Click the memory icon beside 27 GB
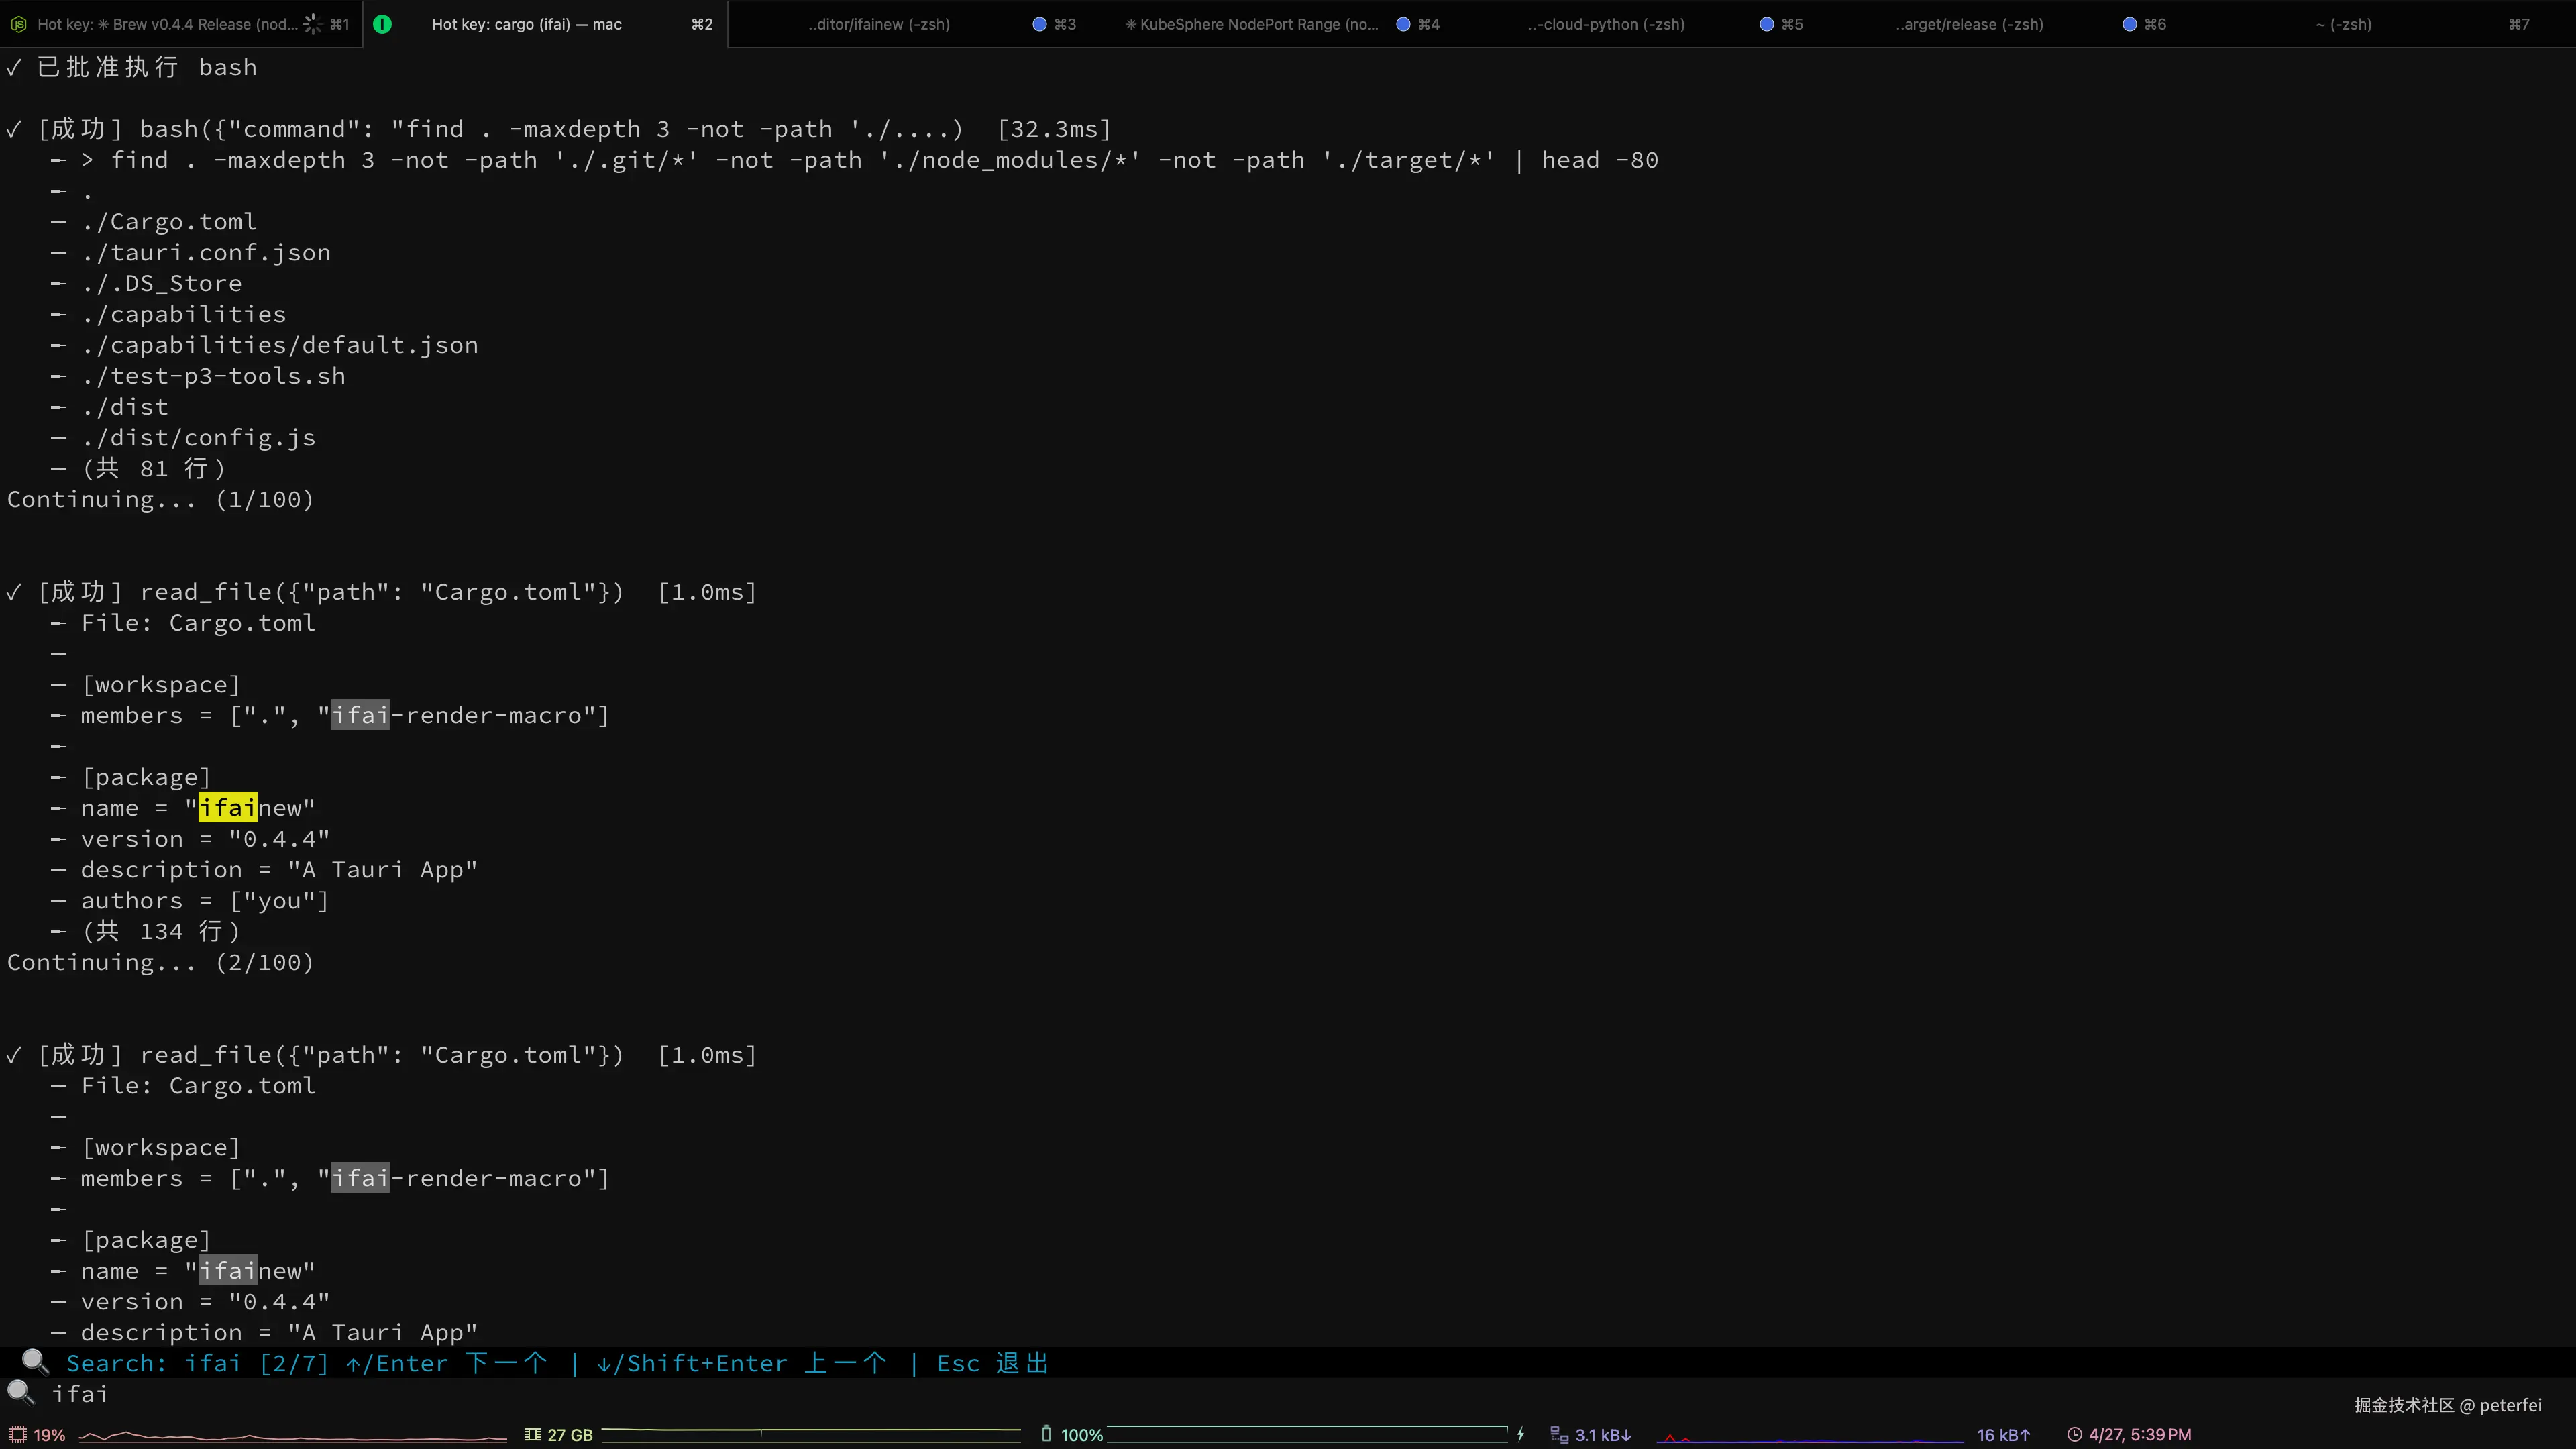The image size is (2576, 1449). (x=532, y=1434)
